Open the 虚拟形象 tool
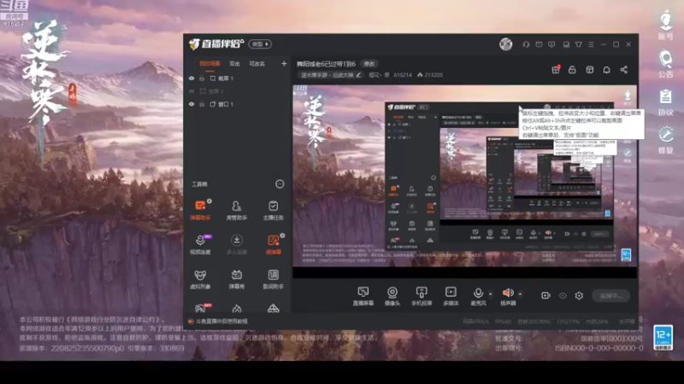The image size is (684, 384). (x=200, y=279)
